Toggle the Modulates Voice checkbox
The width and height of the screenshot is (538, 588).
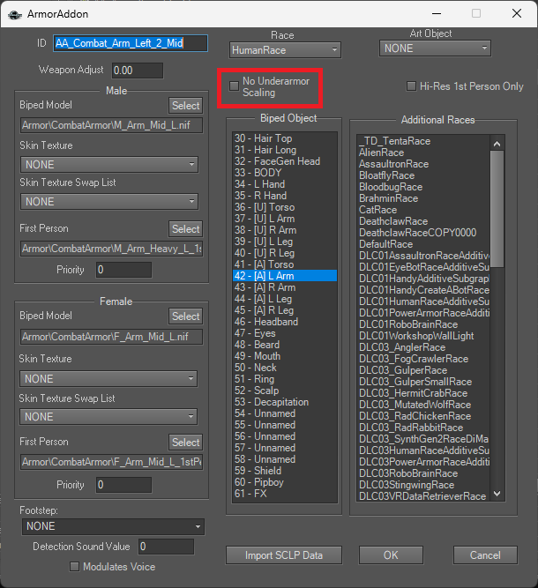[75, 566]
